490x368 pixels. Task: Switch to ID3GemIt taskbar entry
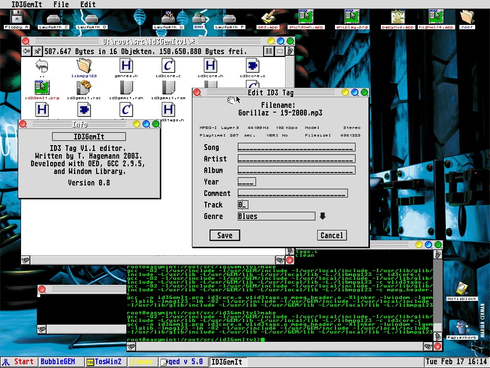pyautogui.click(x=227, y=362)
